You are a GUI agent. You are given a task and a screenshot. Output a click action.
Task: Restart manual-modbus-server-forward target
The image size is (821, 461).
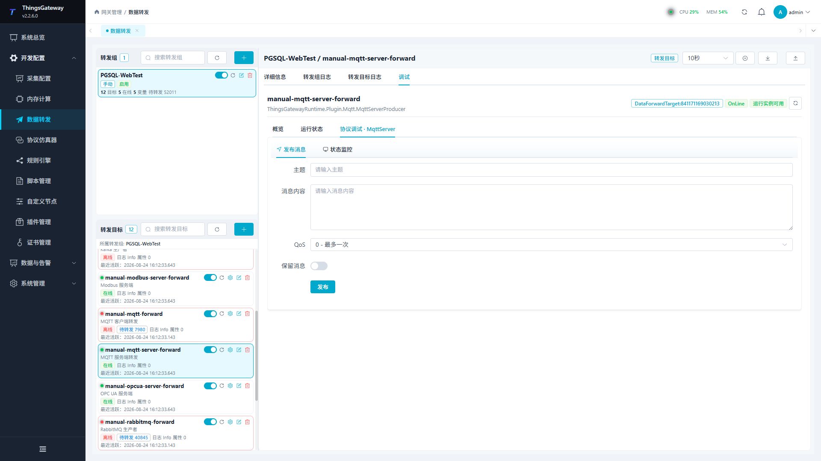coord(222,277)
